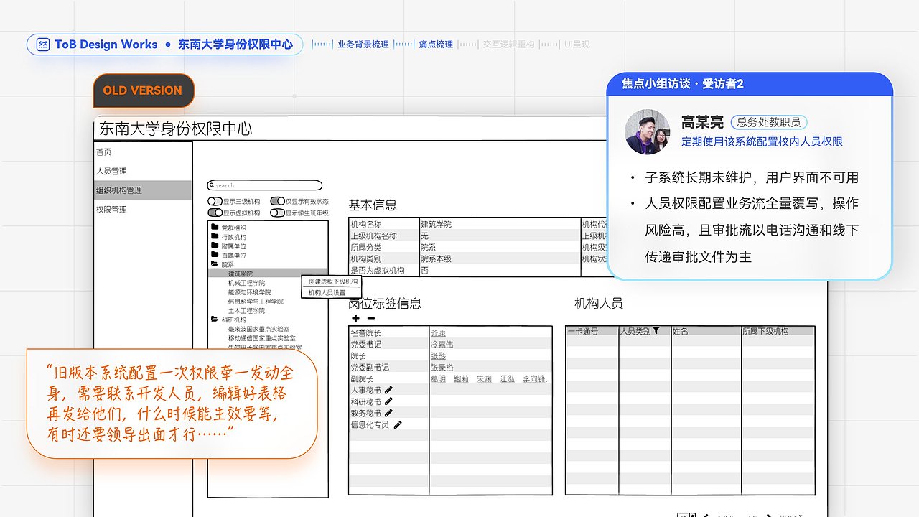The height and width of the screenshot is (517, 919).
Task: Click the 名誉院长 position row
Action: [450, 333]
